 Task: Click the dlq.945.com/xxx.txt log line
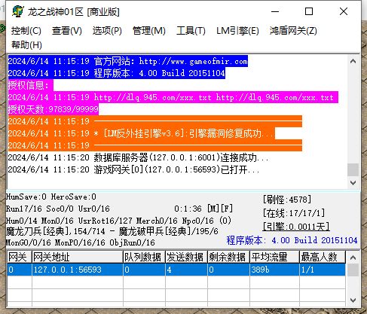click(173, 97)
